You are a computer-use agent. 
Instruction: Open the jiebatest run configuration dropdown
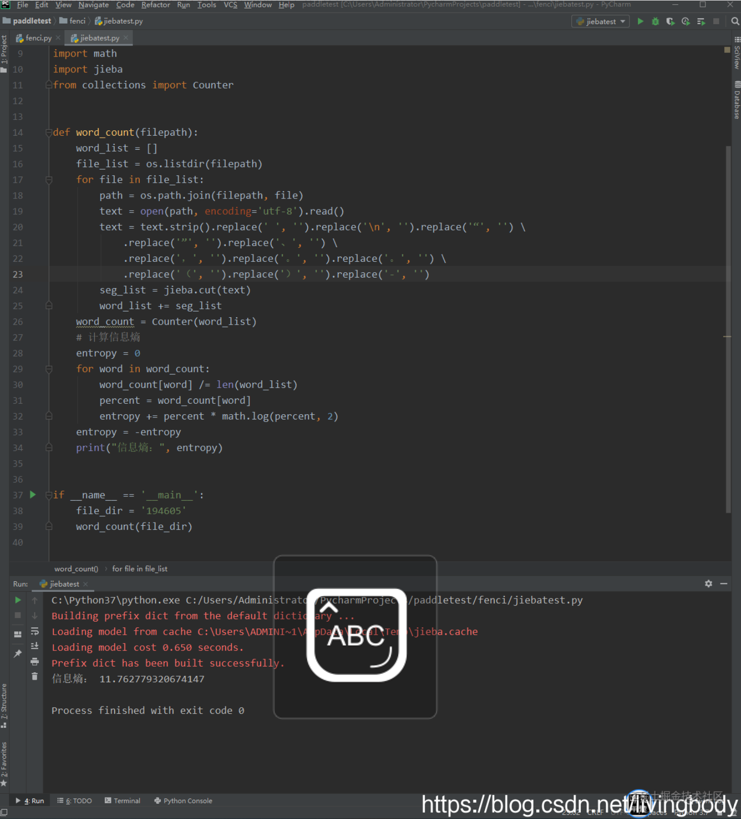(601, 21)
